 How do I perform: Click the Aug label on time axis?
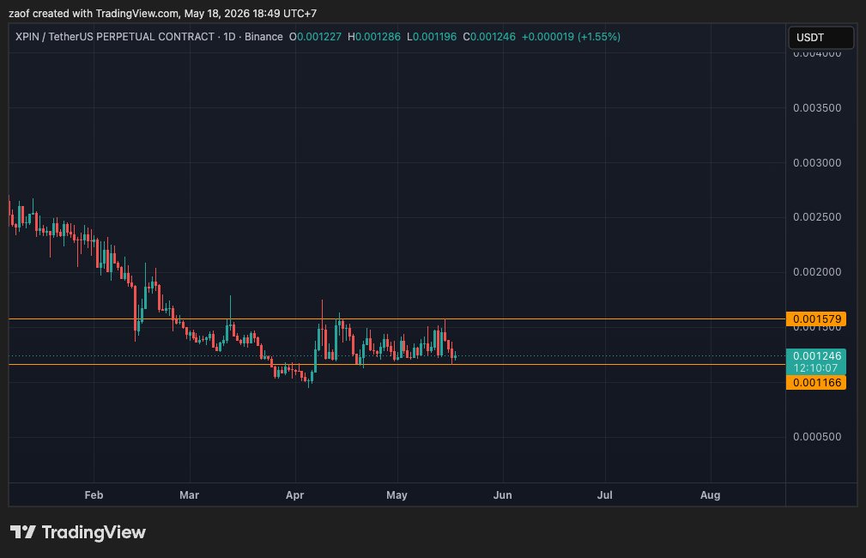[x=711, y=495]
